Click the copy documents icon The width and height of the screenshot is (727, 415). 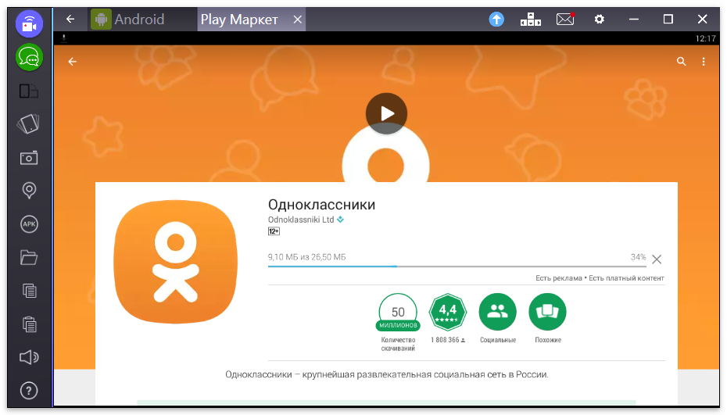29,291
